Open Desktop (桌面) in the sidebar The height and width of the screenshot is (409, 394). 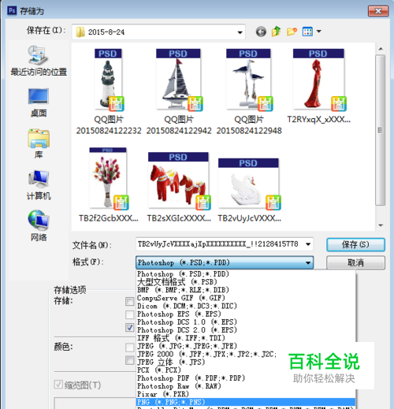point(39,102)
